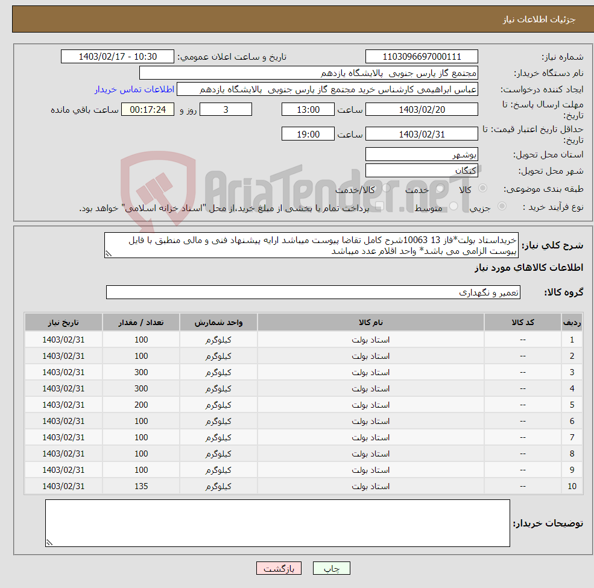Click the resize handle of the description box
Image resolution: width=594 pixels, height=588 pixels.
[x=109, y=254]
